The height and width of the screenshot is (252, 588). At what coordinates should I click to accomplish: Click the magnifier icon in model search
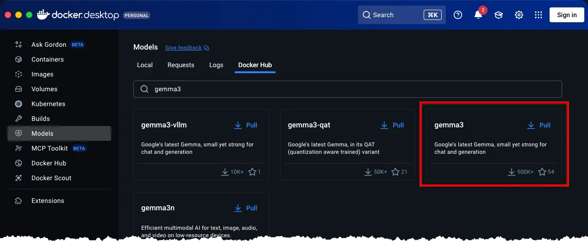coord(144,89)
